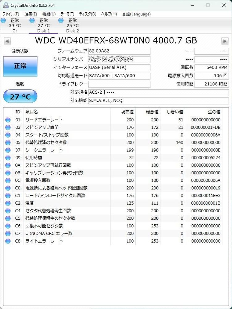232x309 pixels.
Task: Click status icon for ID C5 row
Action: 8,218
